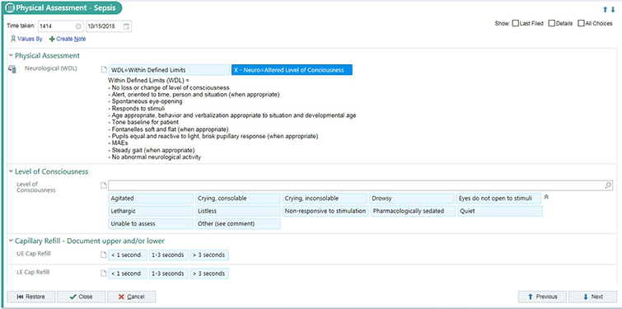Select Quiet option
The height and width of the screenshot is (309, 622).
point(500,211)
